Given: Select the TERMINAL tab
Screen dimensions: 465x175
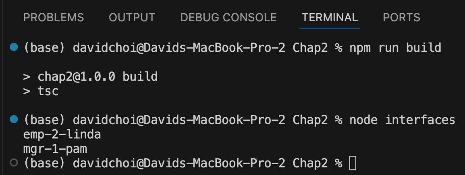Looking at the screenshot, I should [330, 18].
